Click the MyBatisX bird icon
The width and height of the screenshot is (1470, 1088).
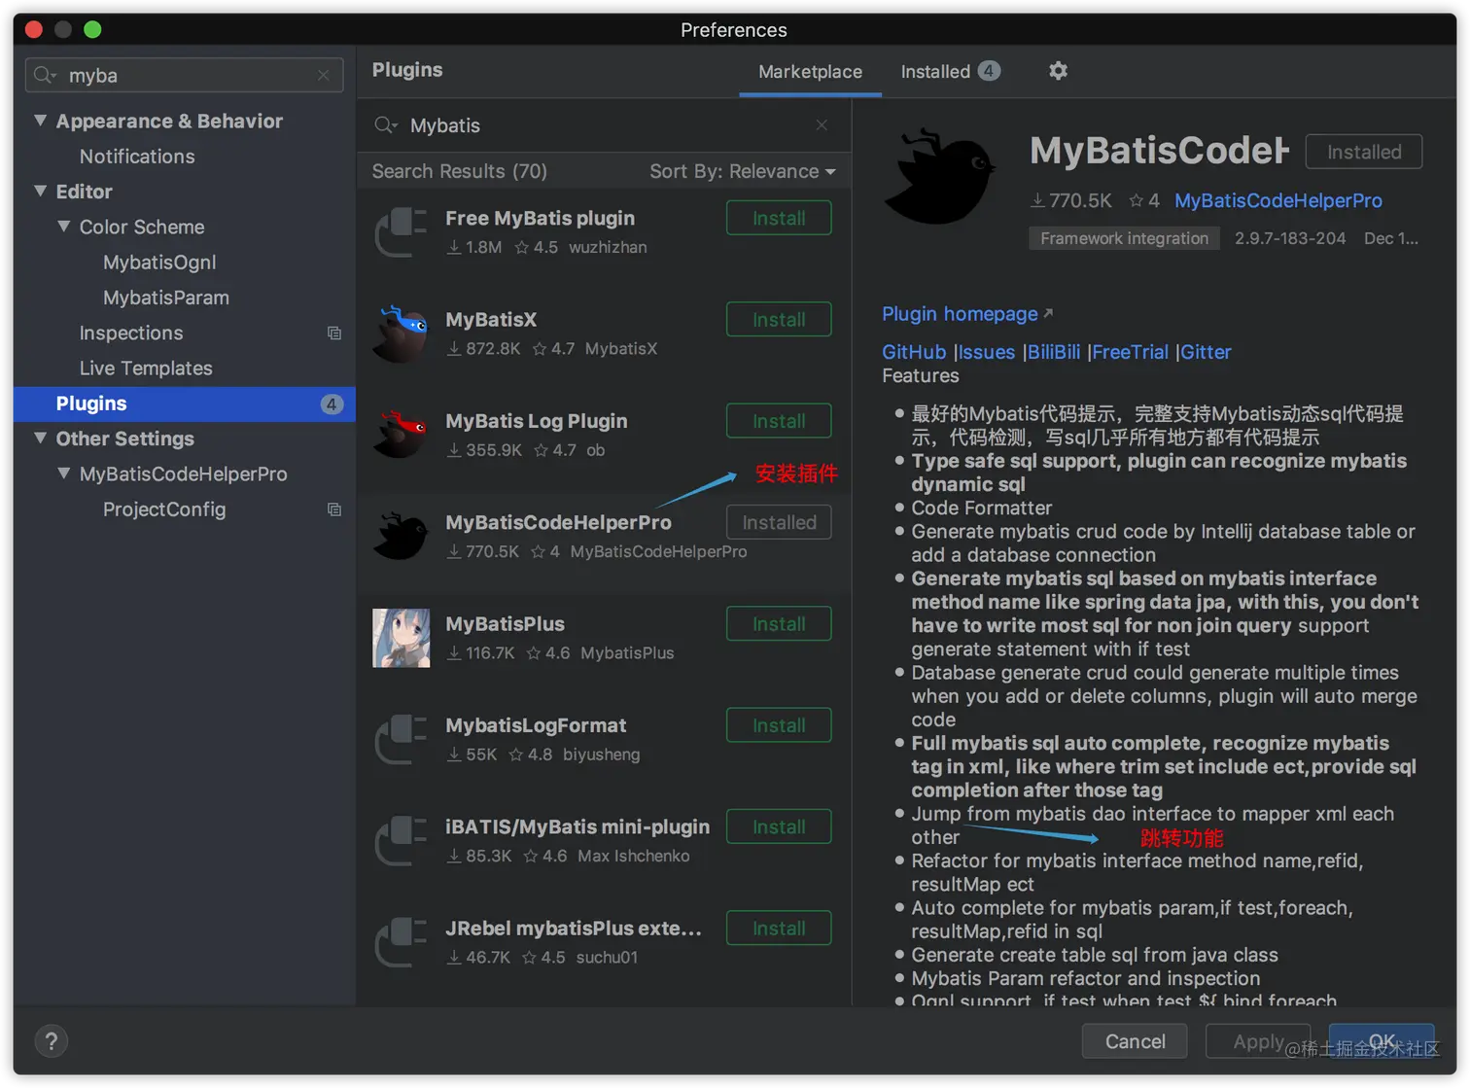(402, 333)
